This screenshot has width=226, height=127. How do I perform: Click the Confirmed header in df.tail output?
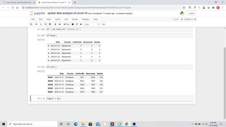[80, 74]
